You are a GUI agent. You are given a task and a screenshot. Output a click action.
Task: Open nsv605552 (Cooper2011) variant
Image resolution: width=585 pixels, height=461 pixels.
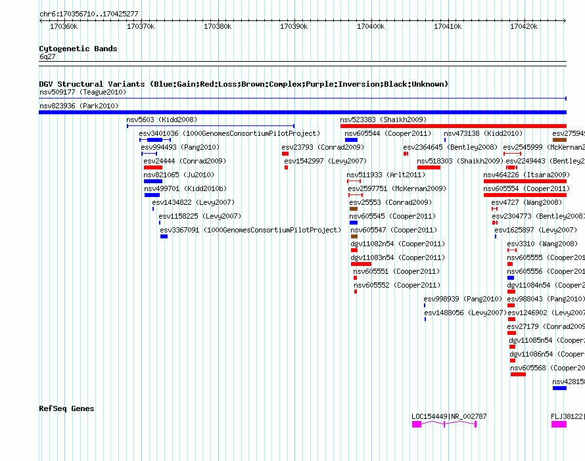tap(356, 292)
